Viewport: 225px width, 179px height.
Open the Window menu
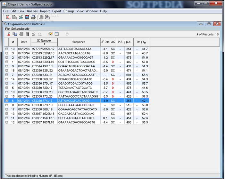coord(92,11)
